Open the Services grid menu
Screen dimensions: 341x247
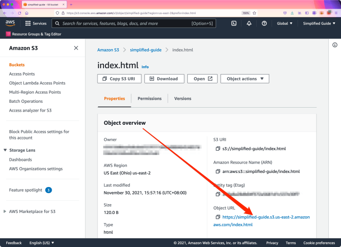(36, 23)
